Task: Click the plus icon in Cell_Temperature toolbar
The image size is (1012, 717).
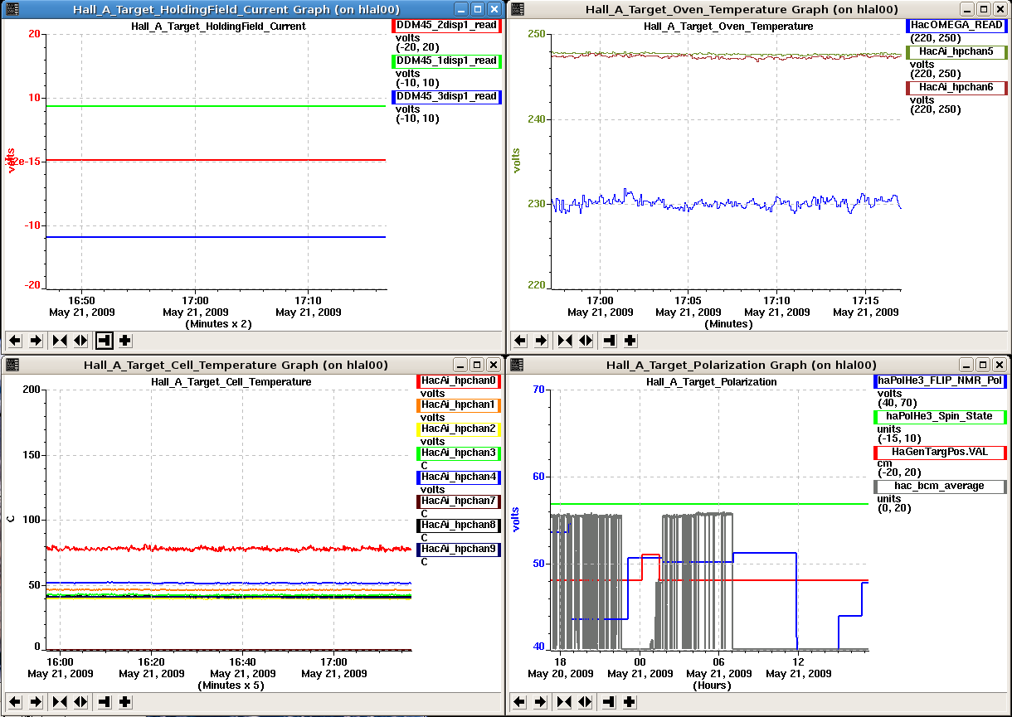Action: [x=125, y=701]
